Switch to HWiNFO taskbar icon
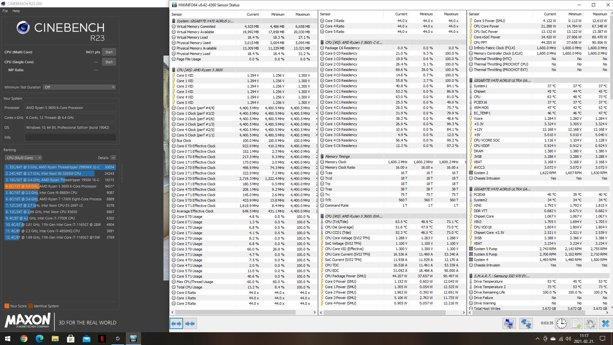The width and height of the screenshot is (613, 345). 133,339
